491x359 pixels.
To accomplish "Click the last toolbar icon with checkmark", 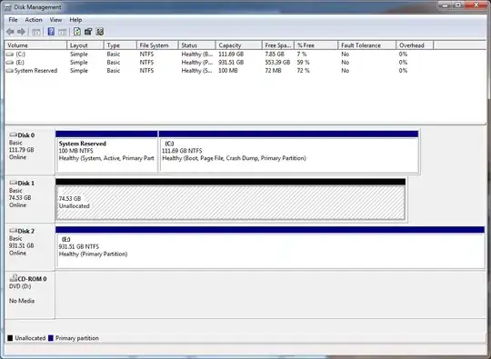I will click(100, 32).
